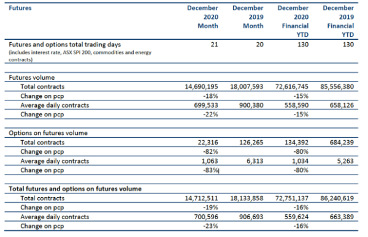
Task: Select the Futures volume section heading
Action: (x=32, y=77)
